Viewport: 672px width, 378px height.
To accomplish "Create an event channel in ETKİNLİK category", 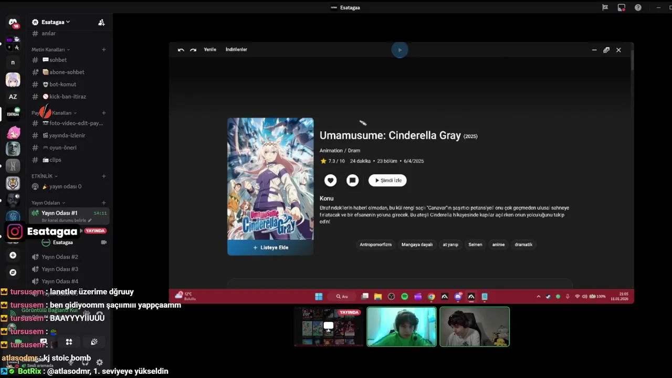I will pyautogui.click(x=104, y=176).
